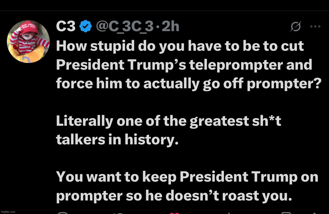This screenshot has height=214, width=329.
Task: Click the "Literally one of the greatest" line
Action: pos(168,121)
